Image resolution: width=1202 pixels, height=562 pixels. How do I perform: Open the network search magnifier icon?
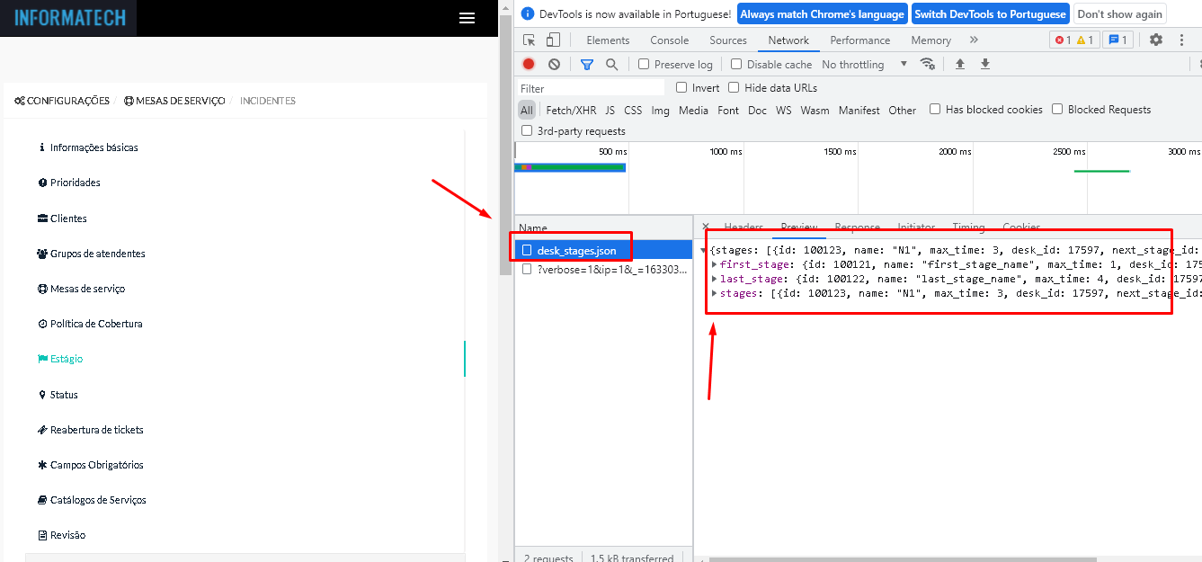pos(612,64)
